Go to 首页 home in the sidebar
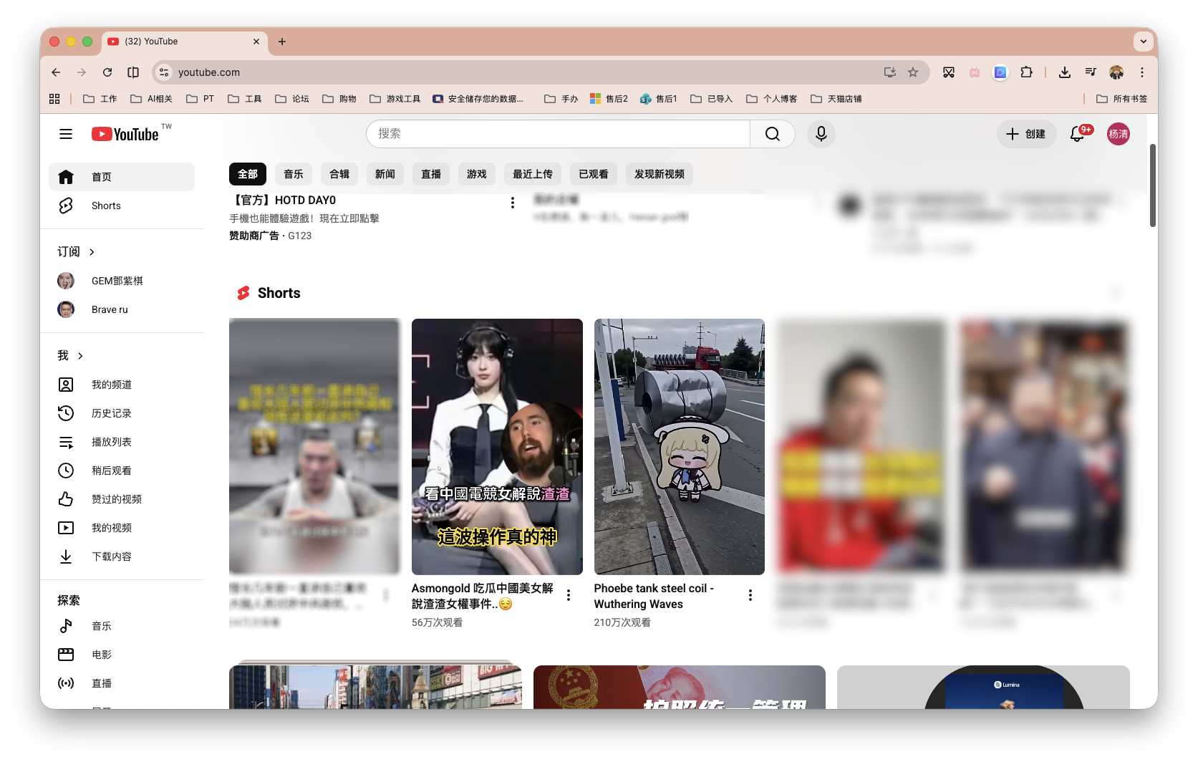This screenshot has height=762, width=1198. click(122, 177)
